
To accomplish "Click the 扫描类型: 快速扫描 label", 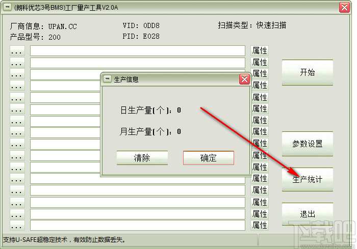I will click(252, 25).
